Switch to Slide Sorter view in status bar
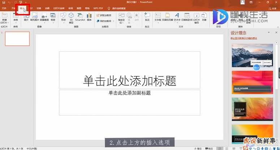 [227, 149]
